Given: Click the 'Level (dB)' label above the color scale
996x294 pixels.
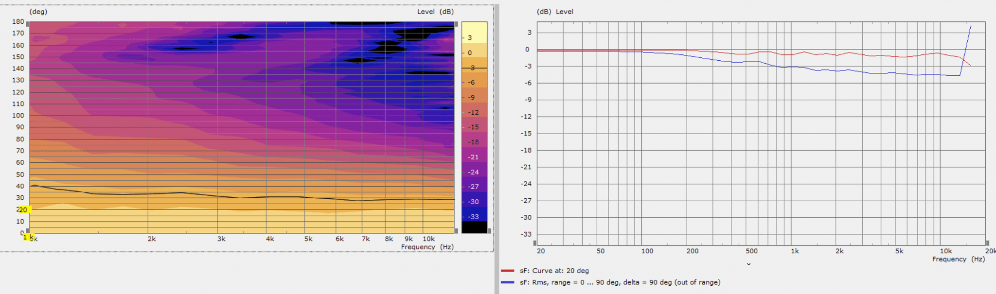Looking at the screenshot, I should pyautogui.click(x=435, y=12).
